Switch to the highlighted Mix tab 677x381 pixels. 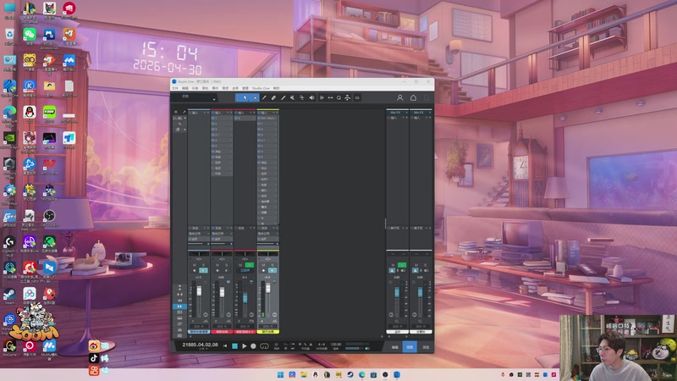(410, 347)
